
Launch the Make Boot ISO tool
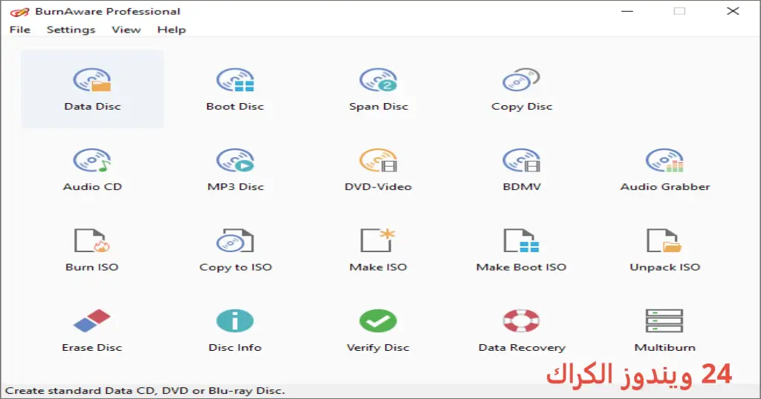point(522,250)
